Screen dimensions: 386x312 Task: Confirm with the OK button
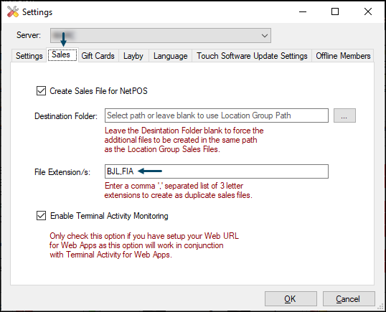click(x=291, y=298)
